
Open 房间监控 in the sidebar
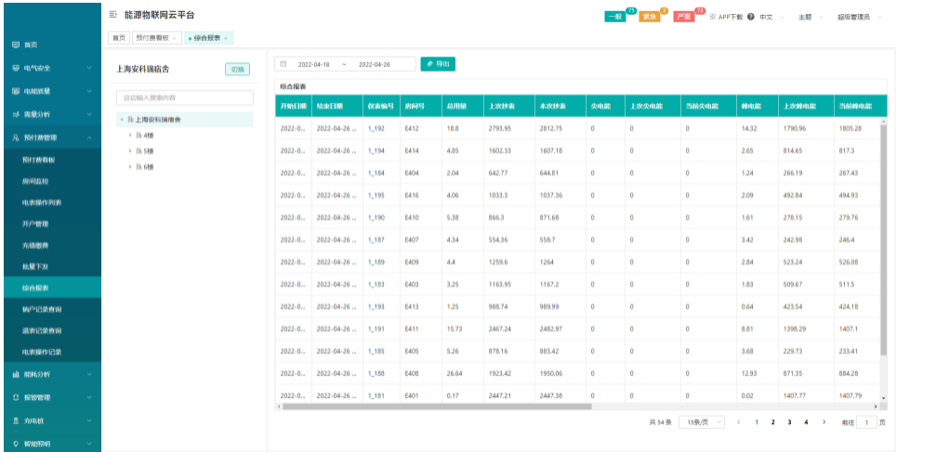pos(34,181)
